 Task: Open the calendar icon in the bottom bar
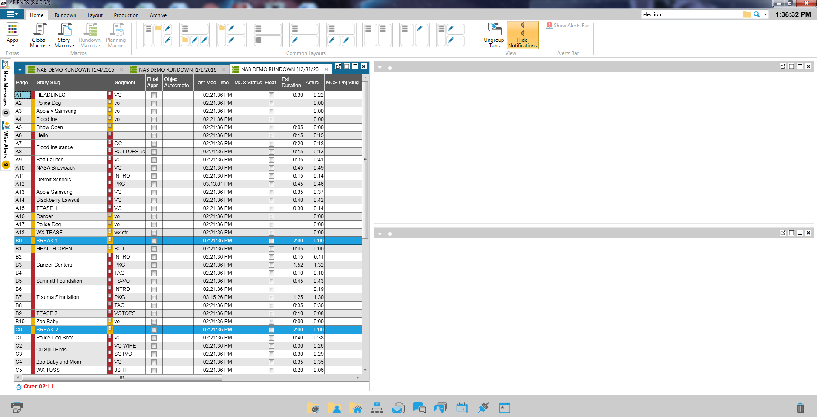click(x=462, y=408)
